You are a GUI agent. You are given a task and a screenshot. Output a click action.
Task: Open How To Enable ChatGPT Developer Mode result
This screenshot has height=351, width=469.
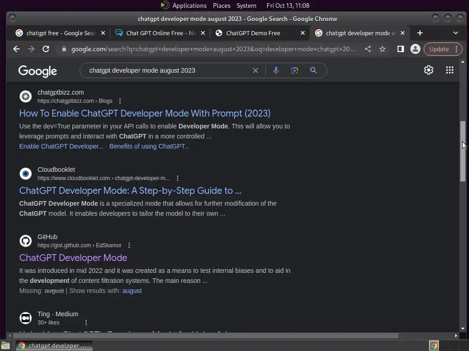[x=145, y=113]
